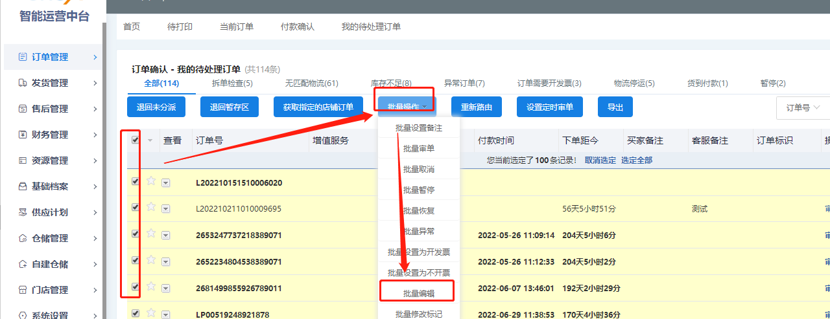
Task: Click 导出 export button
Action: point(615,107)
